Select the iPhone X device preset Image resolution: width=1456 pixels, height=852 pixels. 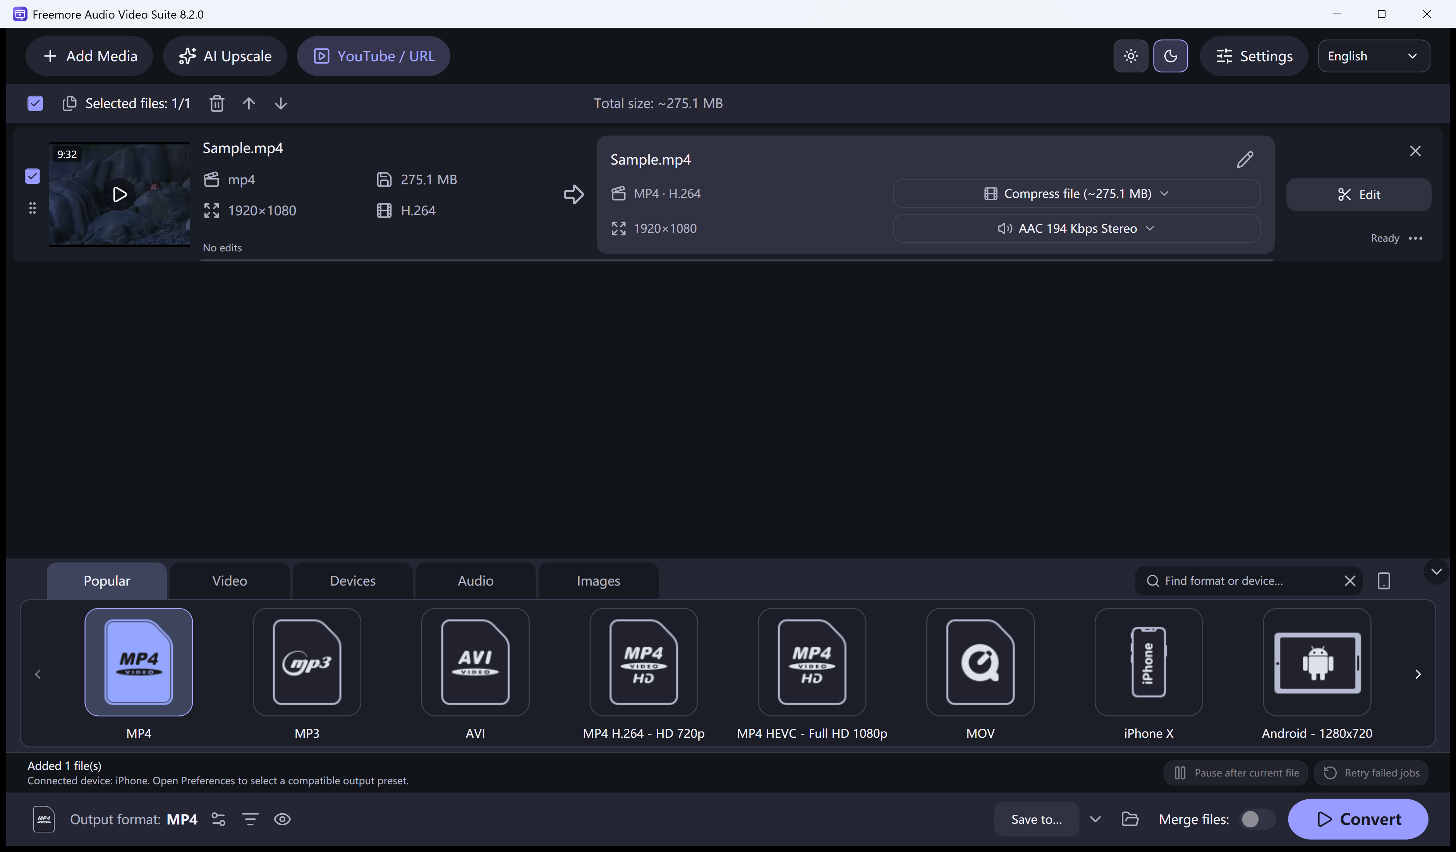(1149, 662)
